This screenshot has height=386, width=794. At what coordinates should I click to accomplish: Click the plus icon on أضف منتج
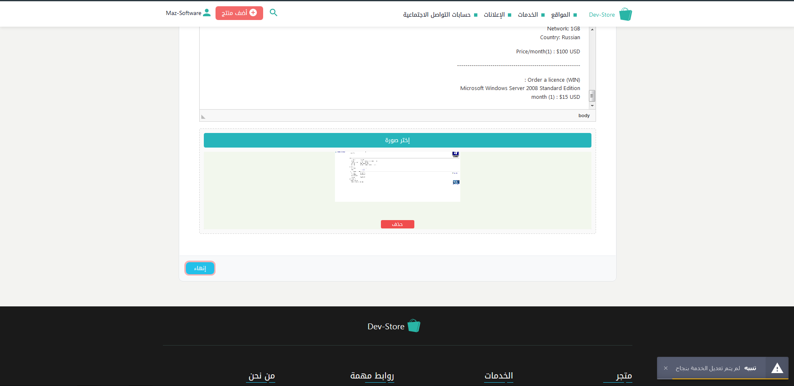point(253,13)
